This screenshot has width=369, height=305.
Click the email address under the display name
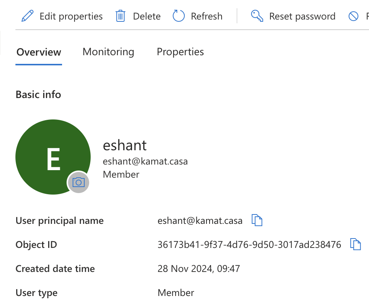click(x=145, y=162)
